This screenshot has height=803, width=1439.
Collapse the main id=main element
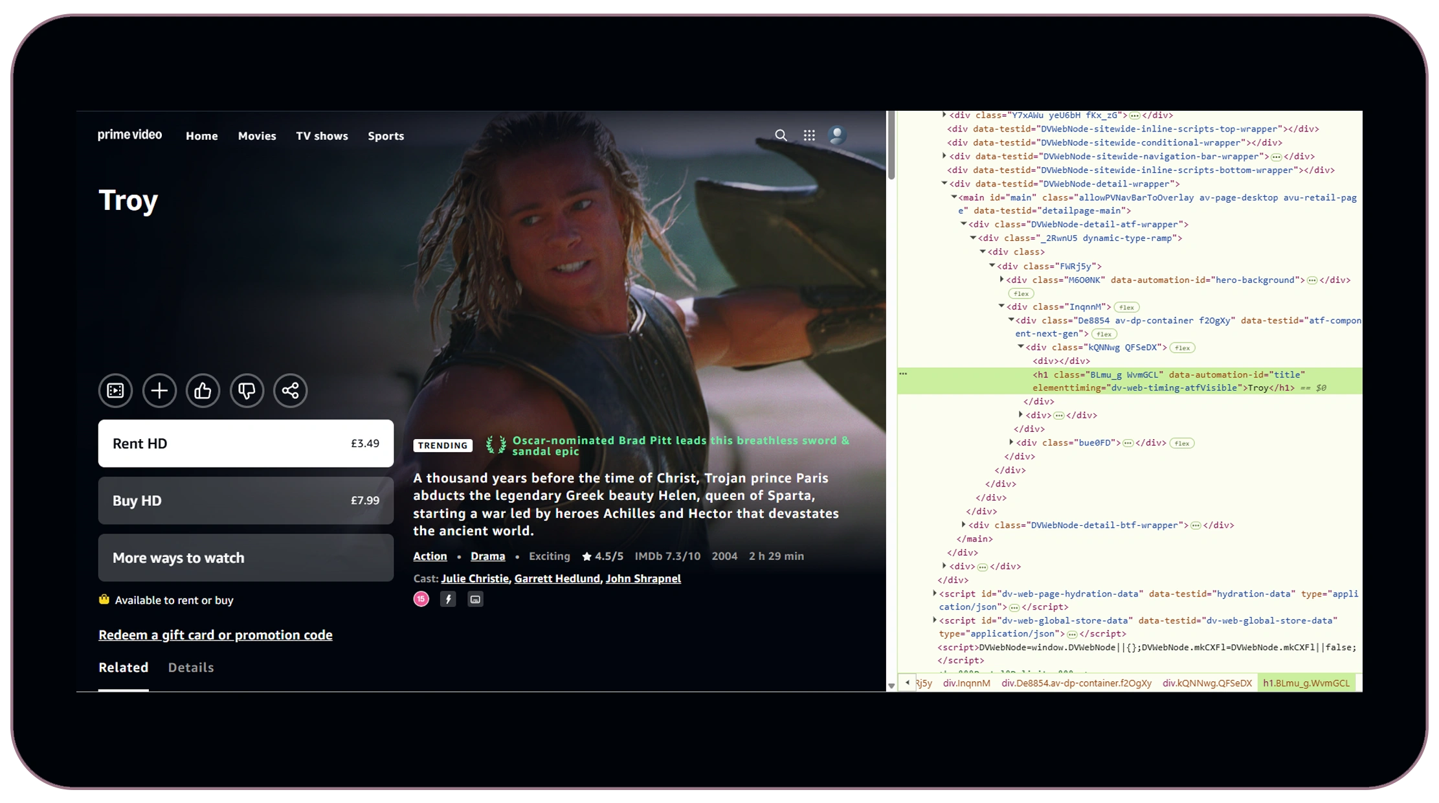click(x=954, y=197)
